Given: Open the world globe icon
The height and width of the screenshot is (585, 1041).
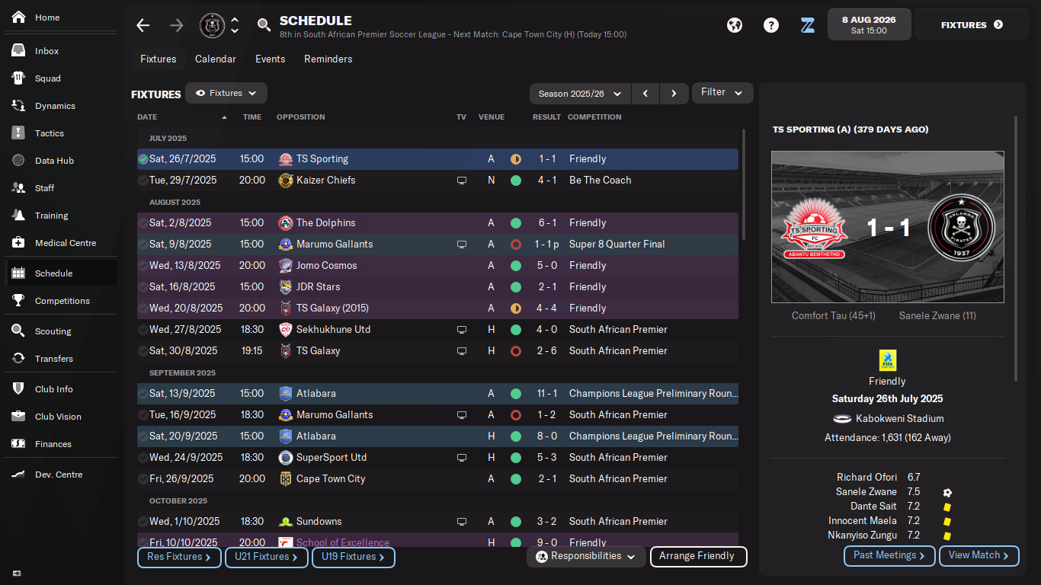Looking at the screenshot, I should (x=735, y=25).
